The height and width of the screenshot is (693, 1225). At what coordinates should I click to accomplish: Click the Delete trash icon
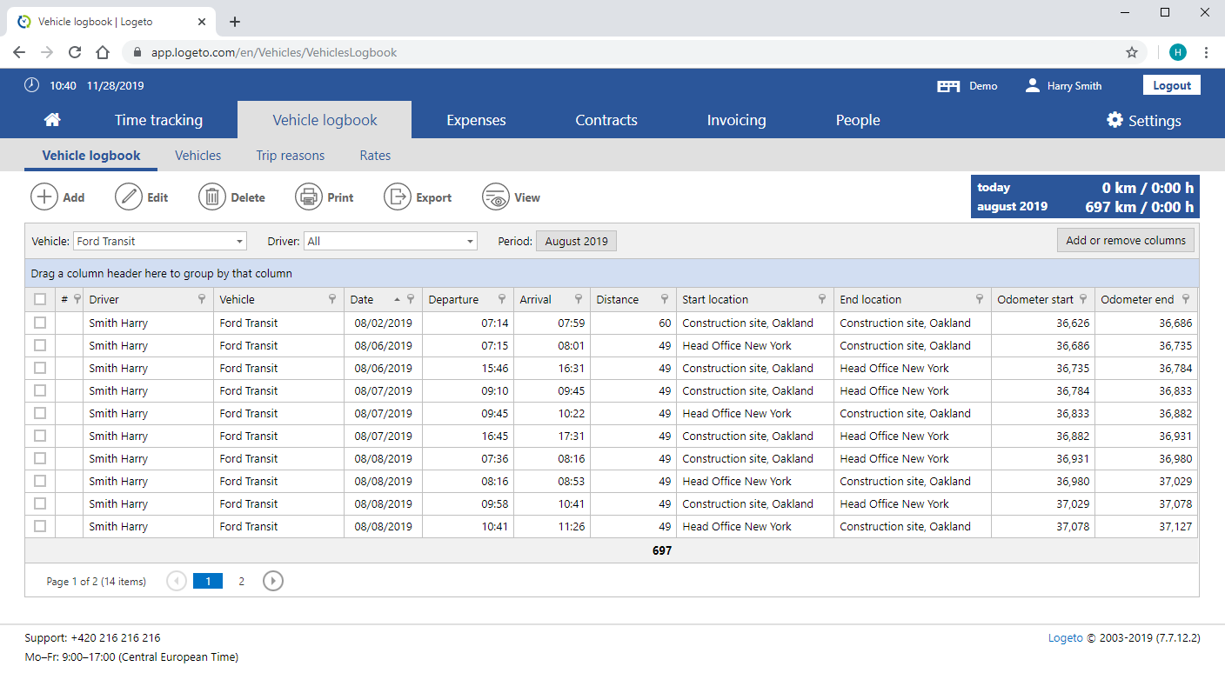[x=212, y=197]
